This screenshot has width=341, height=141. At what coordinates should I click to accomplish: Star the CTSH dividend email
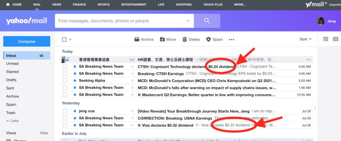click(x=132, y=67)
